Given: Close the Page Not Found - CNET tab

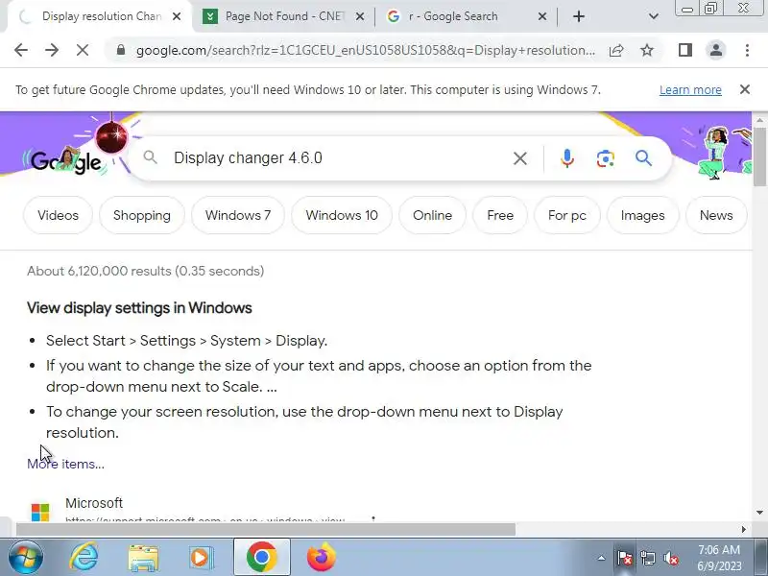Looking at the screenshot, I should tap(360, 16).
